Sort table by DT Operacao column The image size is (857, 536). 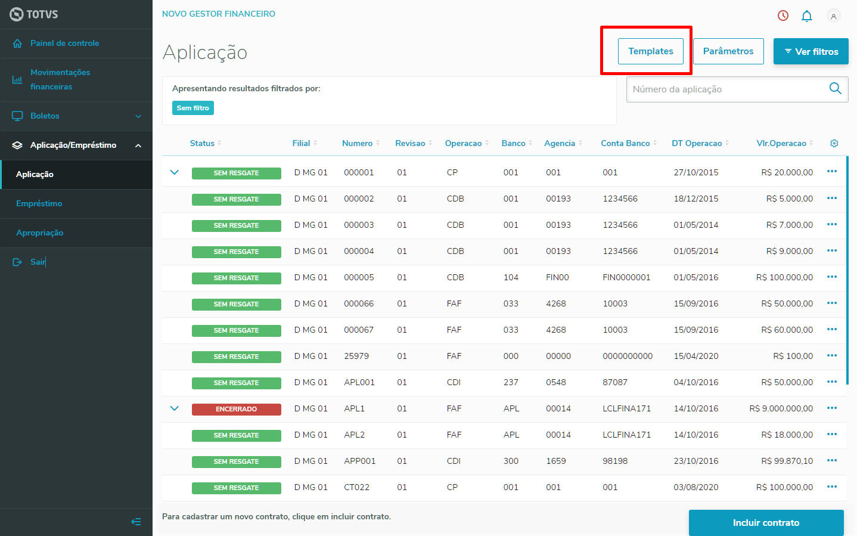[700, 143]
